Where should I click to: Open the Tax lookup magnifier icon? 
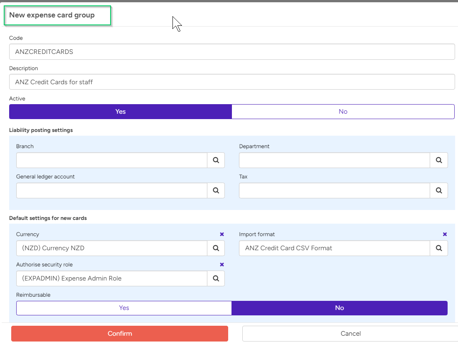[439, 190]
